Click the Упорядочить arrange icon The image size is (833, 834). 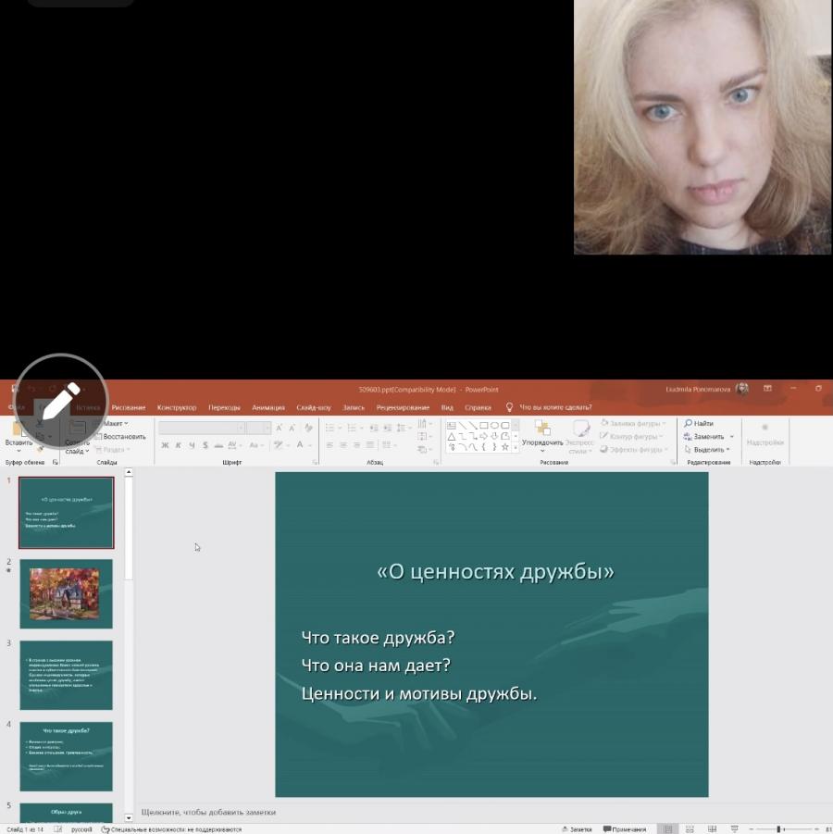click(x=542, y=429)
